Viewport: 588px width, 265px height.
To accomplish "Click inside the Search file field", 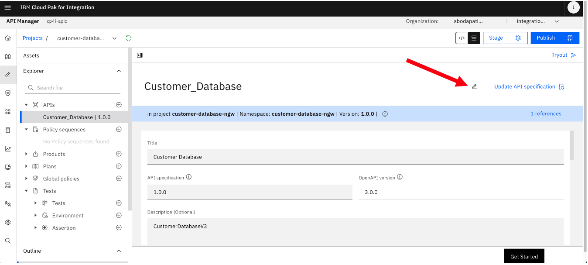I will (72, 88).
